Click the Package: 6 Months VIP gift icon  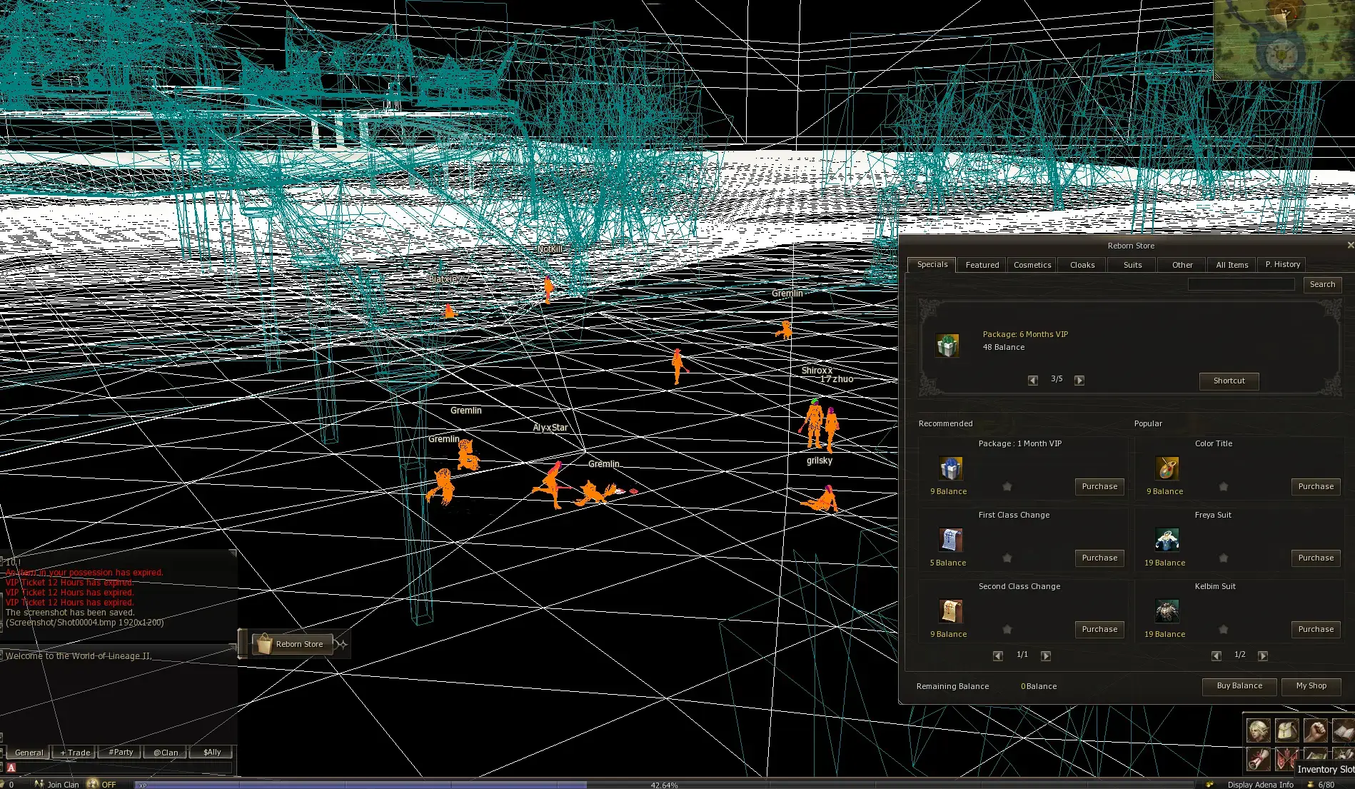coord(947,346)
